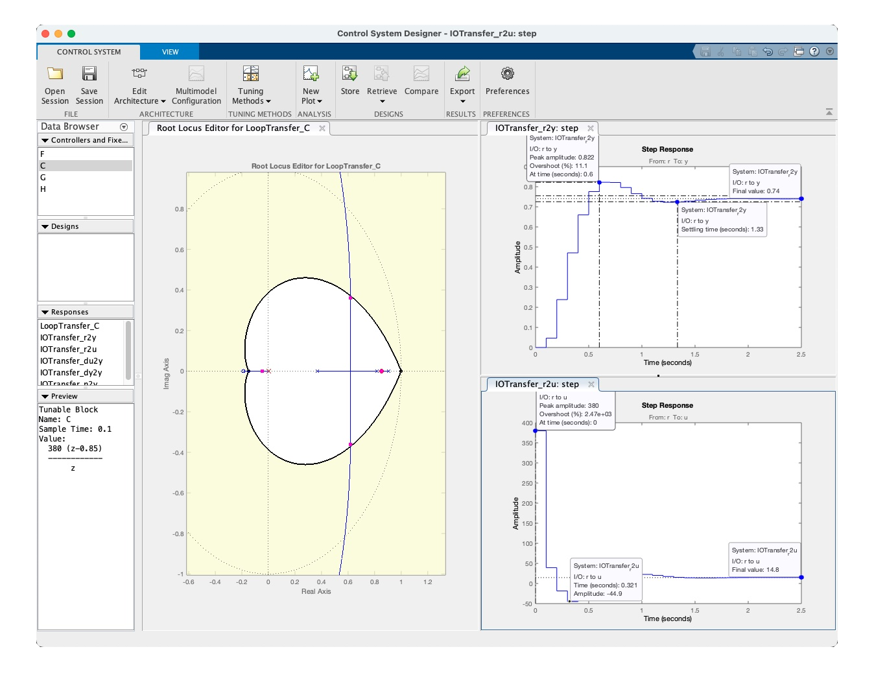The height and width of the screenshot is (695, 874).
Task: Select IOTransfer_dy2y in Responses list
Action: pyautogui.click(x=82, y=373)
